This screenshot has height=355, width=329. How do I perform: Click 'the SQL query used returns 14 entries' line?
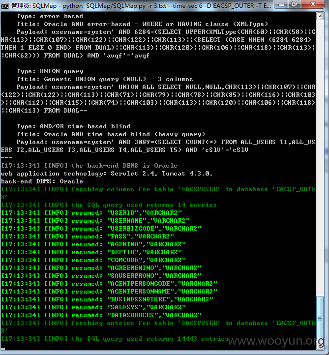pos(109,205)
